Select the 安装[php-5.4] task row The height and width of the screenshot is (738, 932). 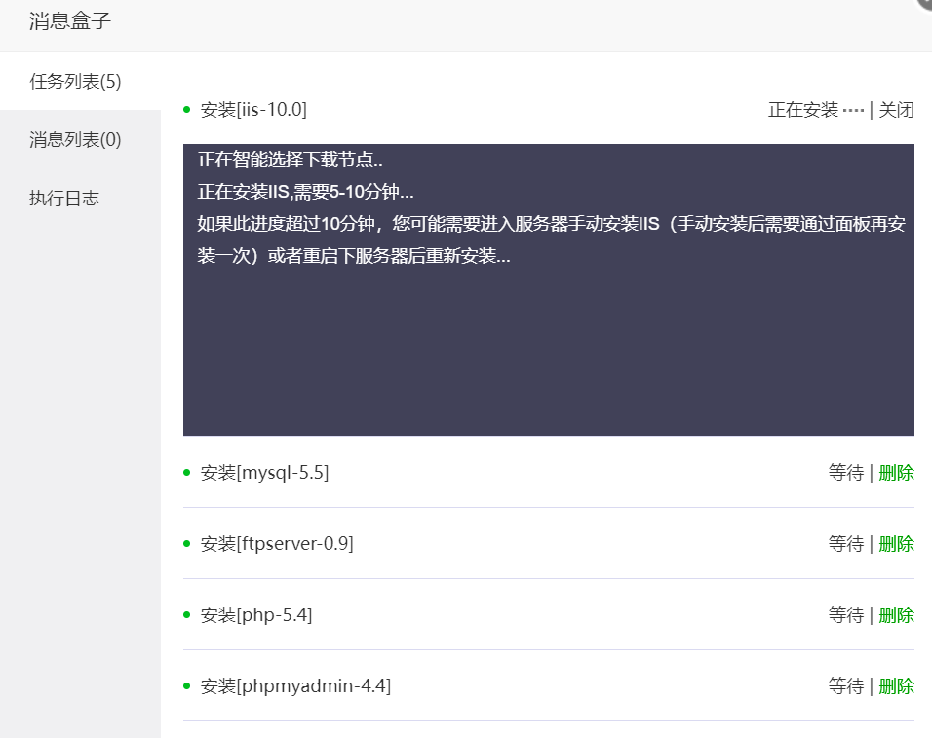549,615
